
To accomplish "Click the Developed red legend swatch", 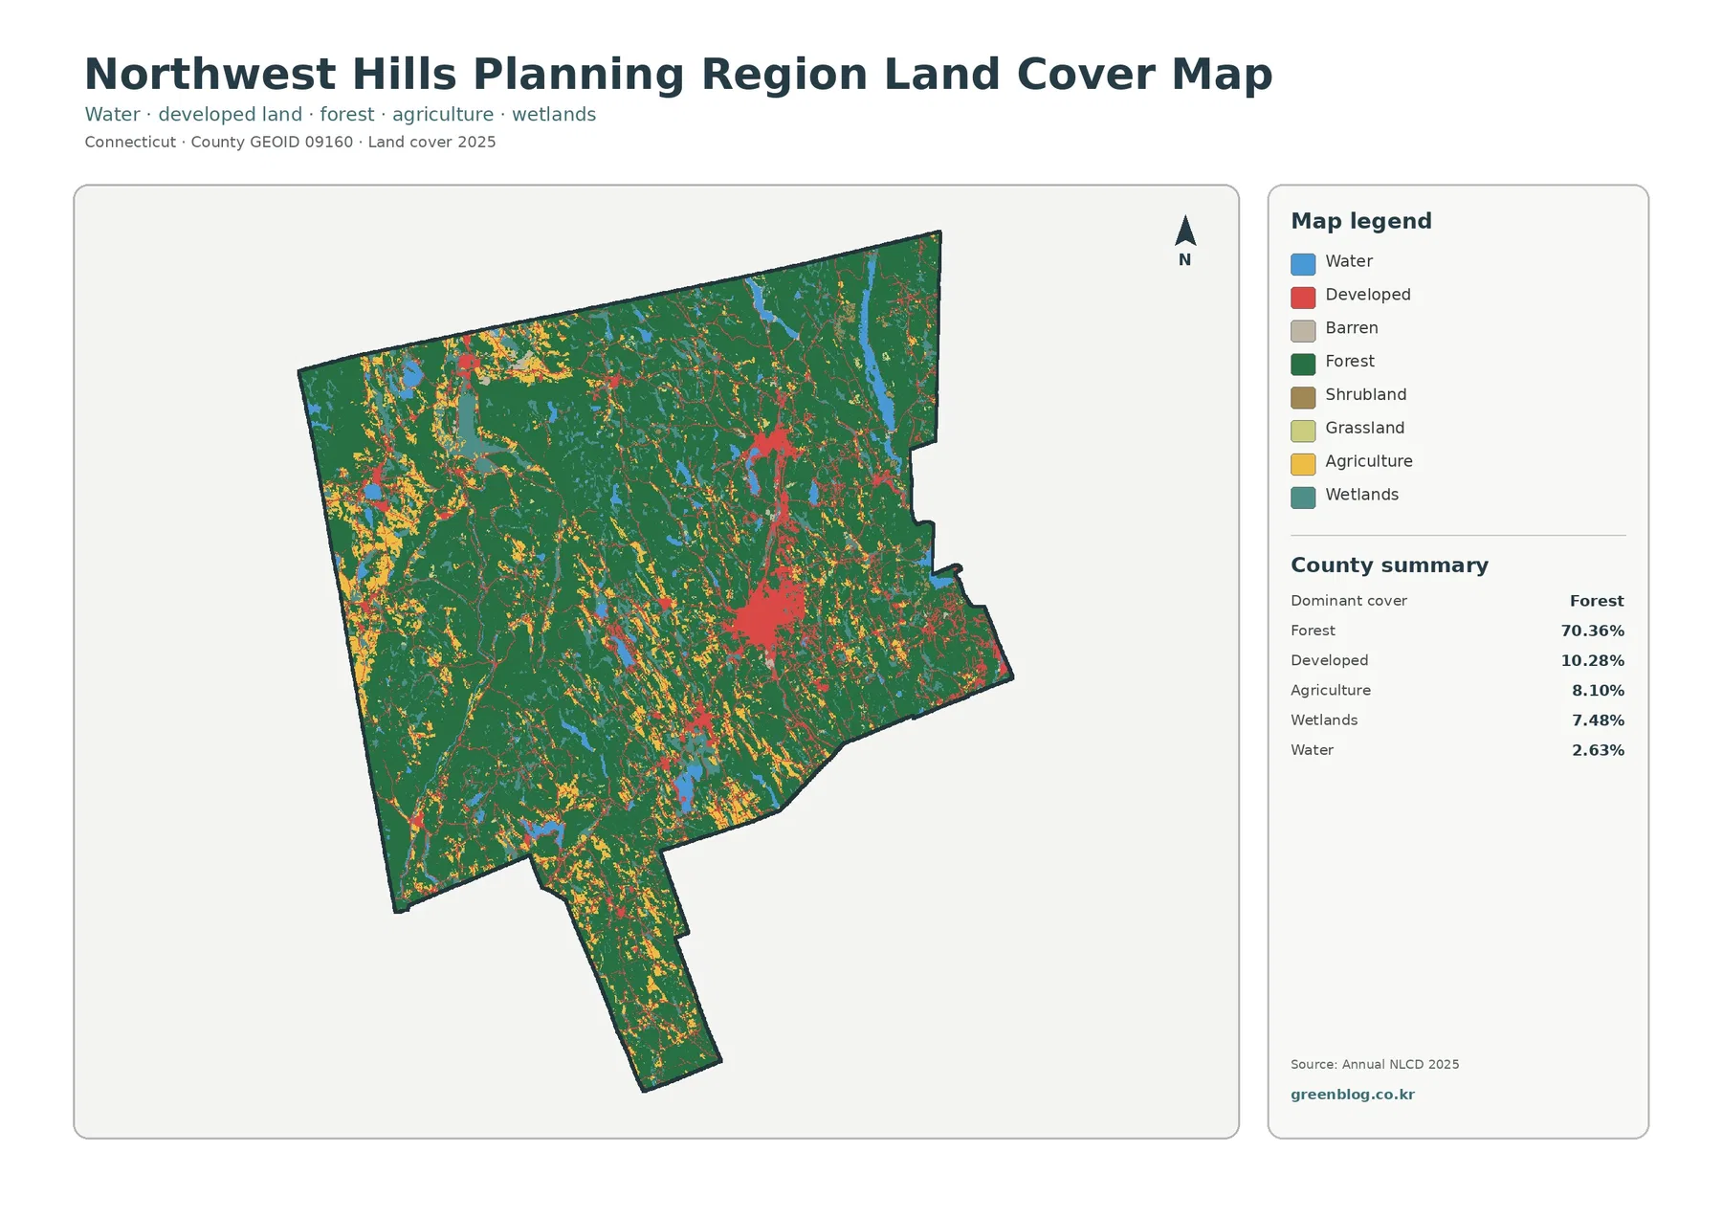I will (x=1303, y=298).
